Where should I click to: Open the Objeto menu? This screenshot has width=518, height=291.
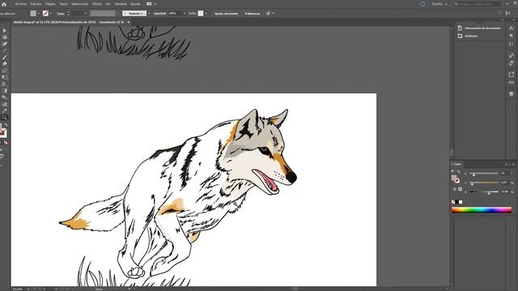point(50,4)
